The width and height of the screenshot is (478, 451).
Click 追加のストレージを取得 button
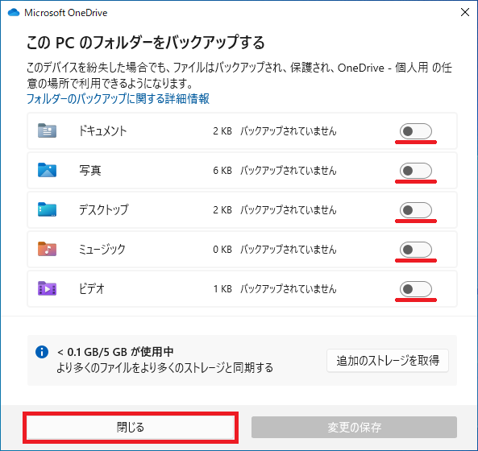[388, 361]
